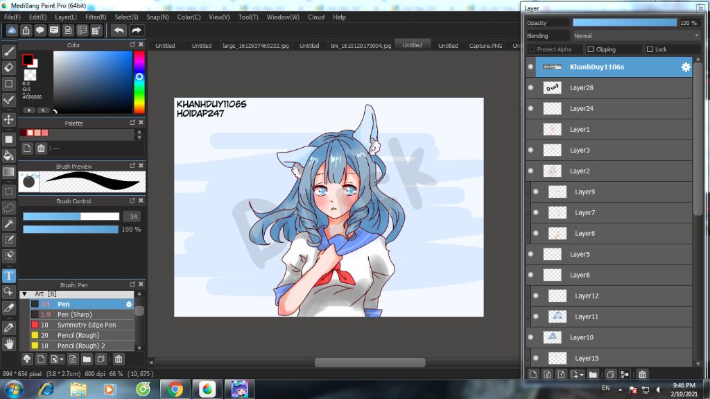Select the Select Pen tool
The height and width of the screenshot is (399, 710).
pos(8,240)
